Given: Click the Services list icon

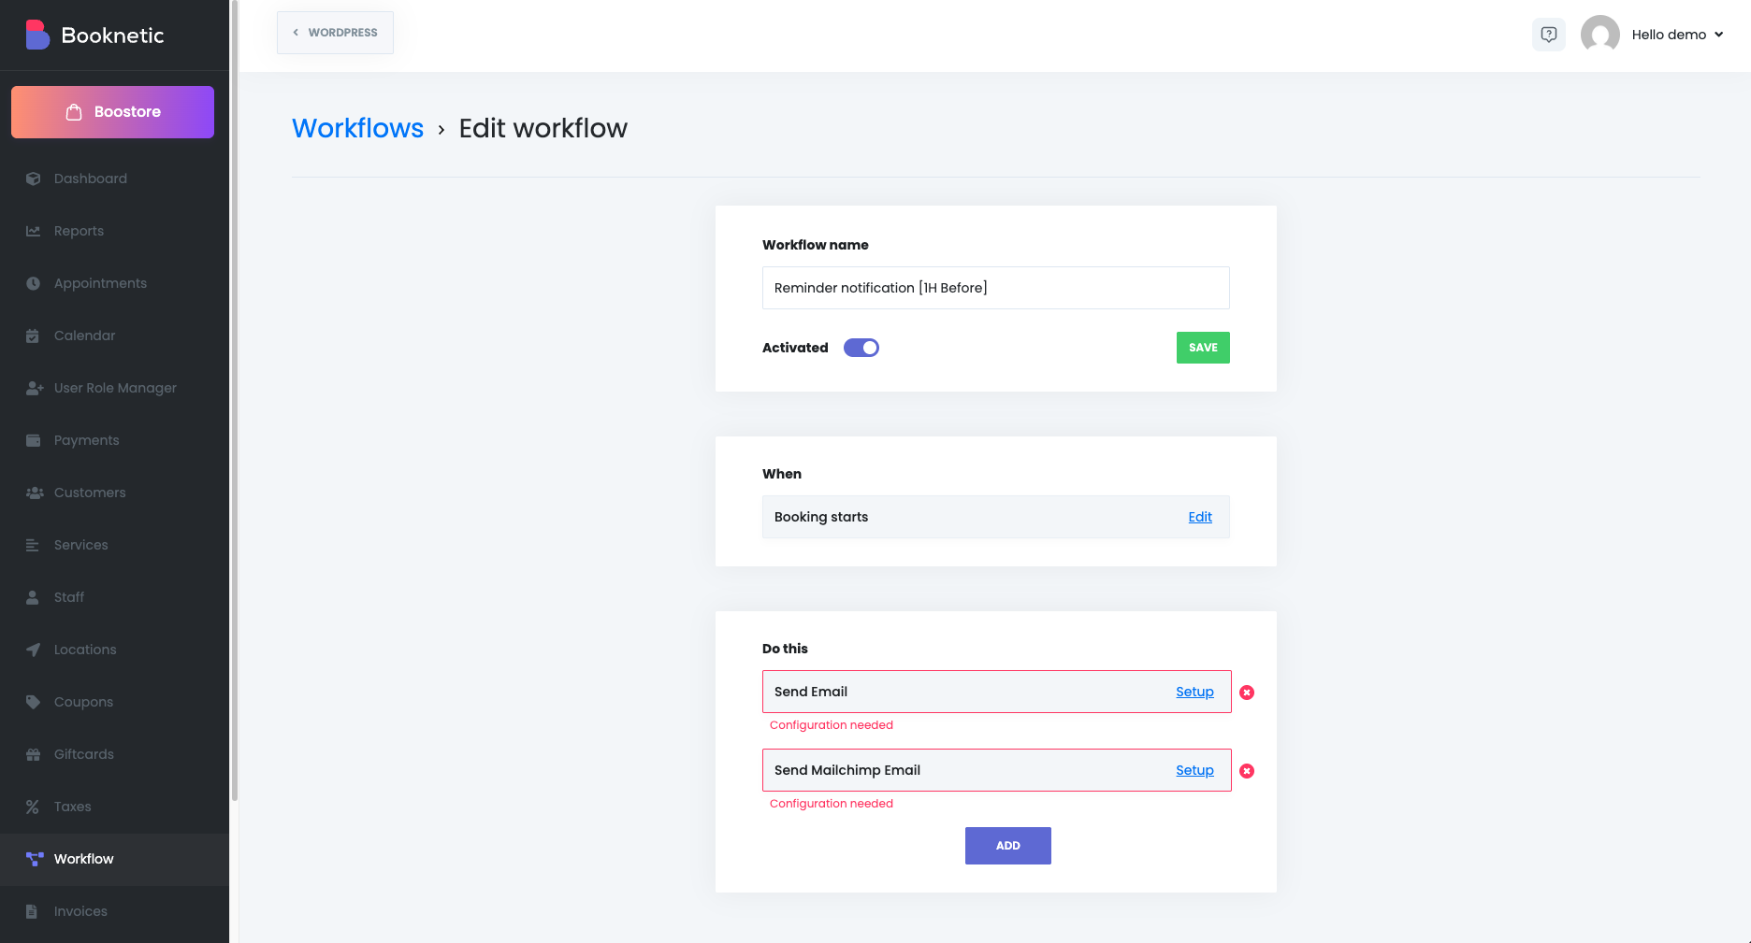Looking at the screenshot, I should (33, 545).
